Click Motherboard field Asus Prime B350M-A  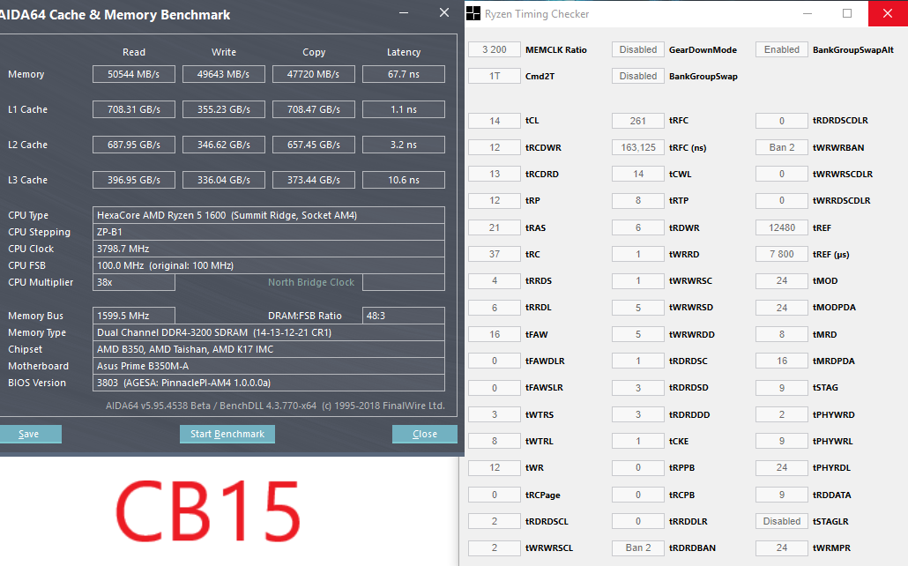[x=269, y=366]
